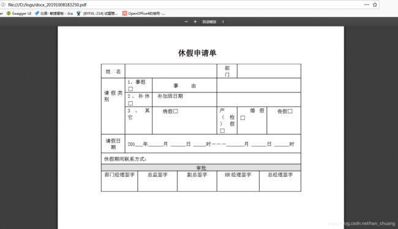Click the gray 审批 header row
The height and width of the screenshot is (229, 398).
[201, 168]
